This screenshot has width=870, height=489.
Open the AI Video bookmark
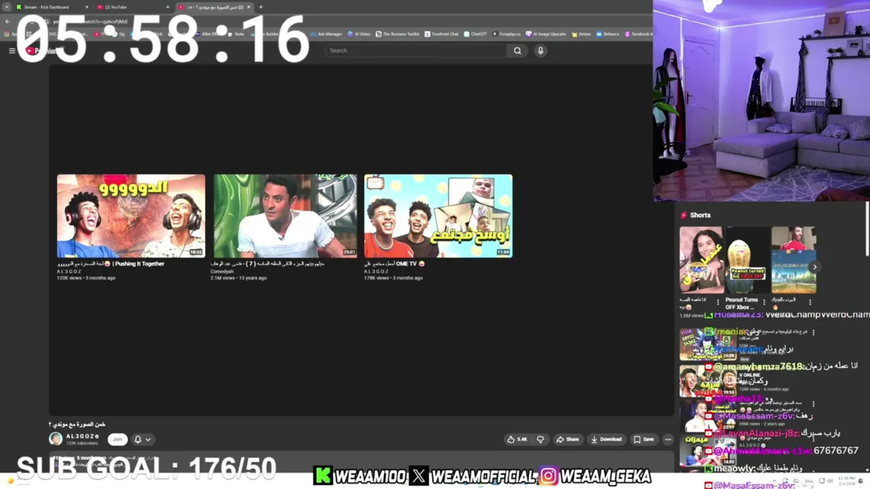(360, 34)
